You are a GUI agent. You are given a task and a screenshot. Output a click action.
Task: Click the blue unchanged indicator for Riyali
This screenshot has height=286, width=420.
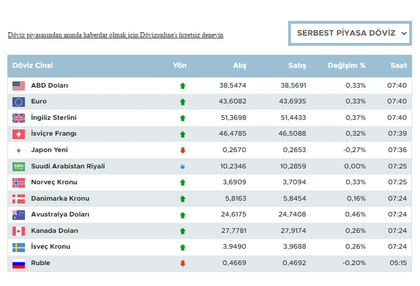183,167
